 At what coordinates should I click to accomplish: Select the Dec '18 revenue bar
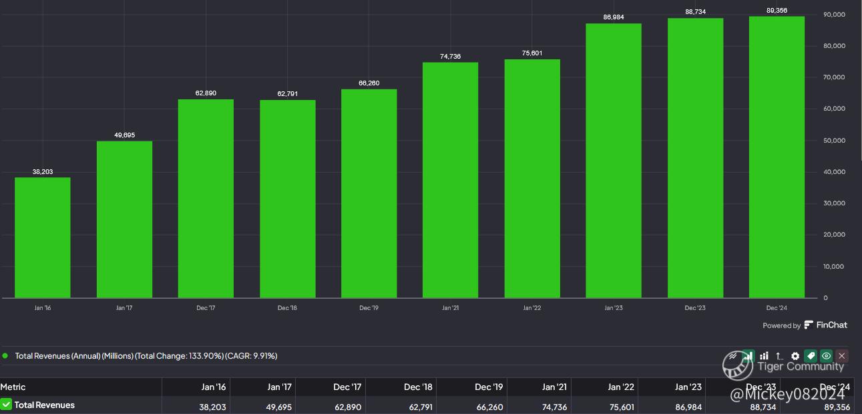pos(288,199)
